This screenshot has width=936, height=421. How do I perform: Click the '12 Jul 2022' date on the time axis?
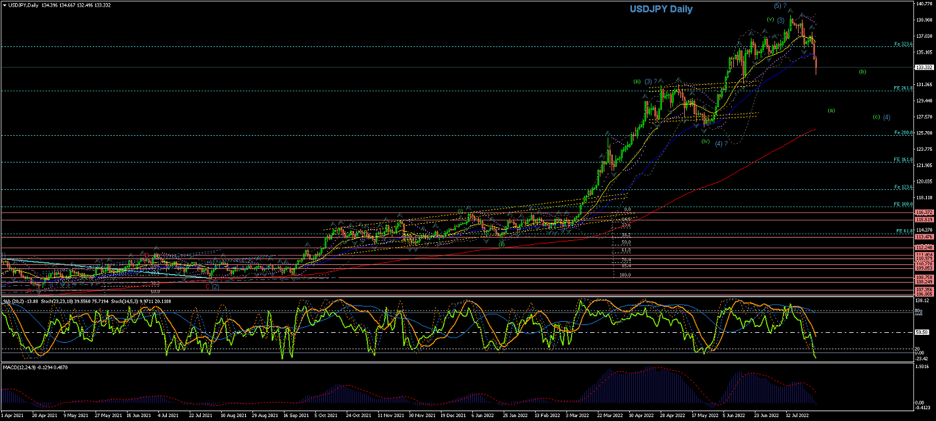[797, 414]
